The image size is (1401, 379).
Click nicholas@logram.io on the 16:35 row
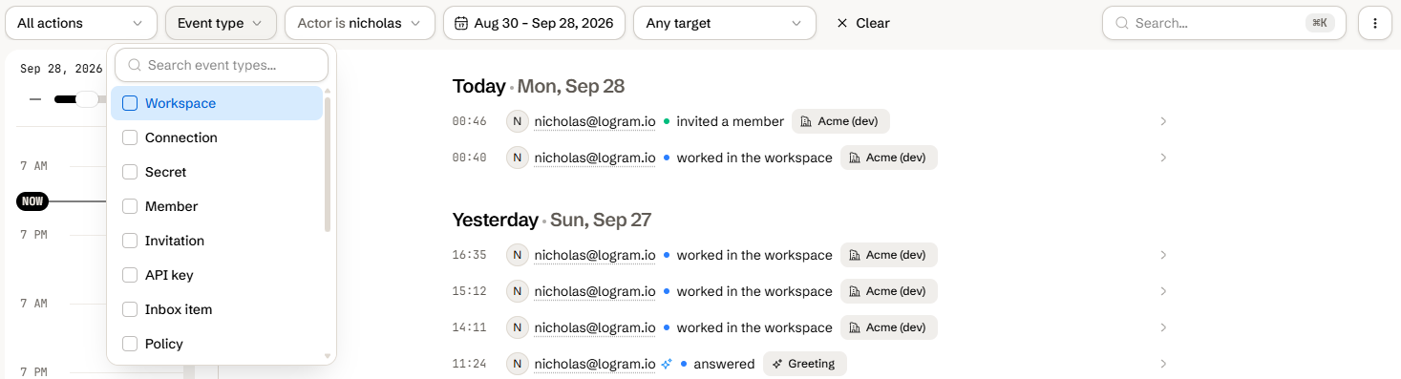pyautogui.click(x=595, y=255)
